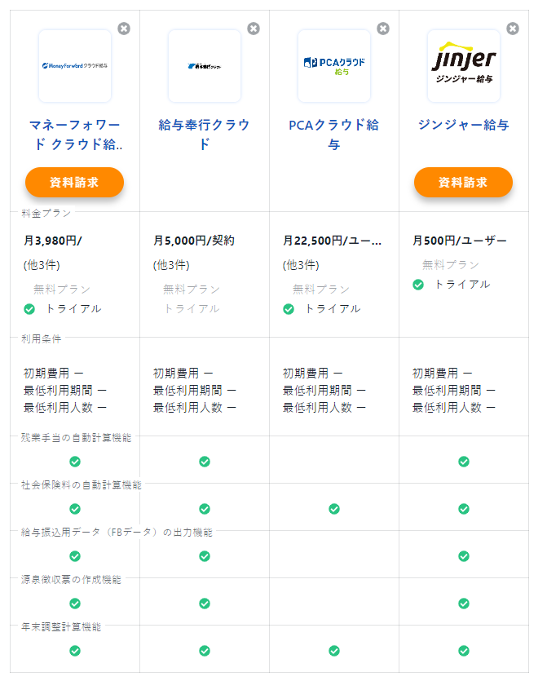Open the 給与奉行クラウド product link
The height and width of the screenshot is (681, 547).
[205, 135]
